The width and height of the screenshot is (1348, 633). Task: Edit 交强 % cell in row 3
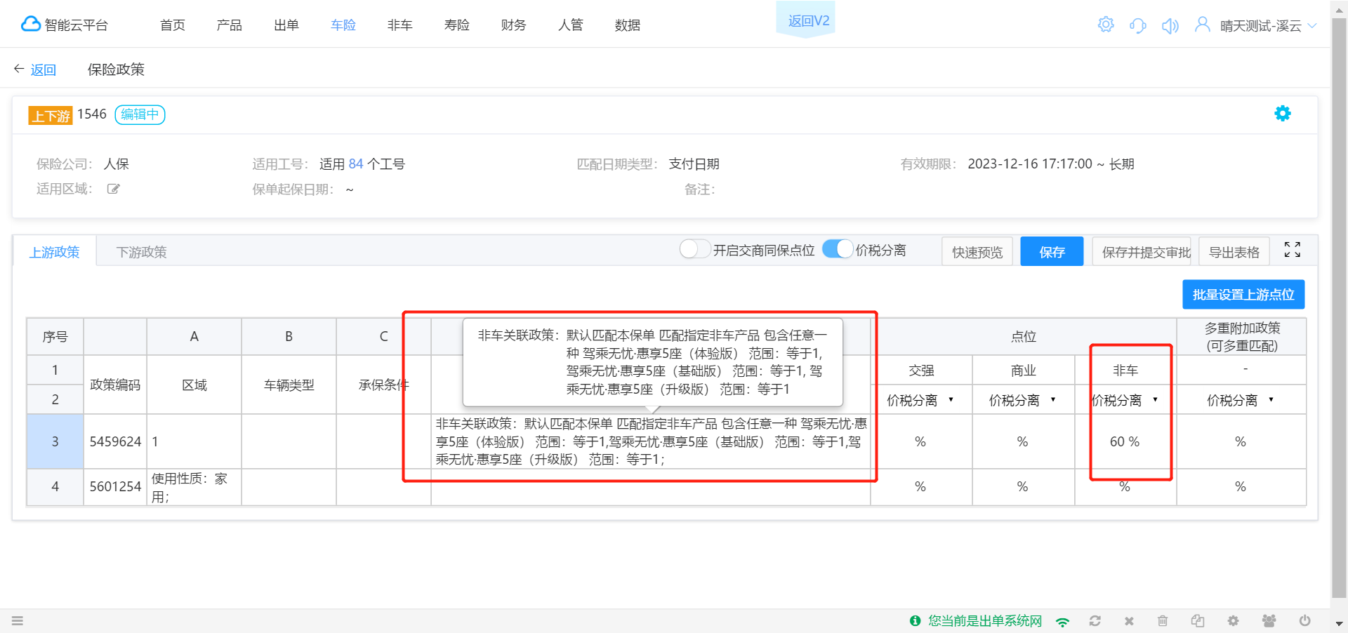click(921, 441)
